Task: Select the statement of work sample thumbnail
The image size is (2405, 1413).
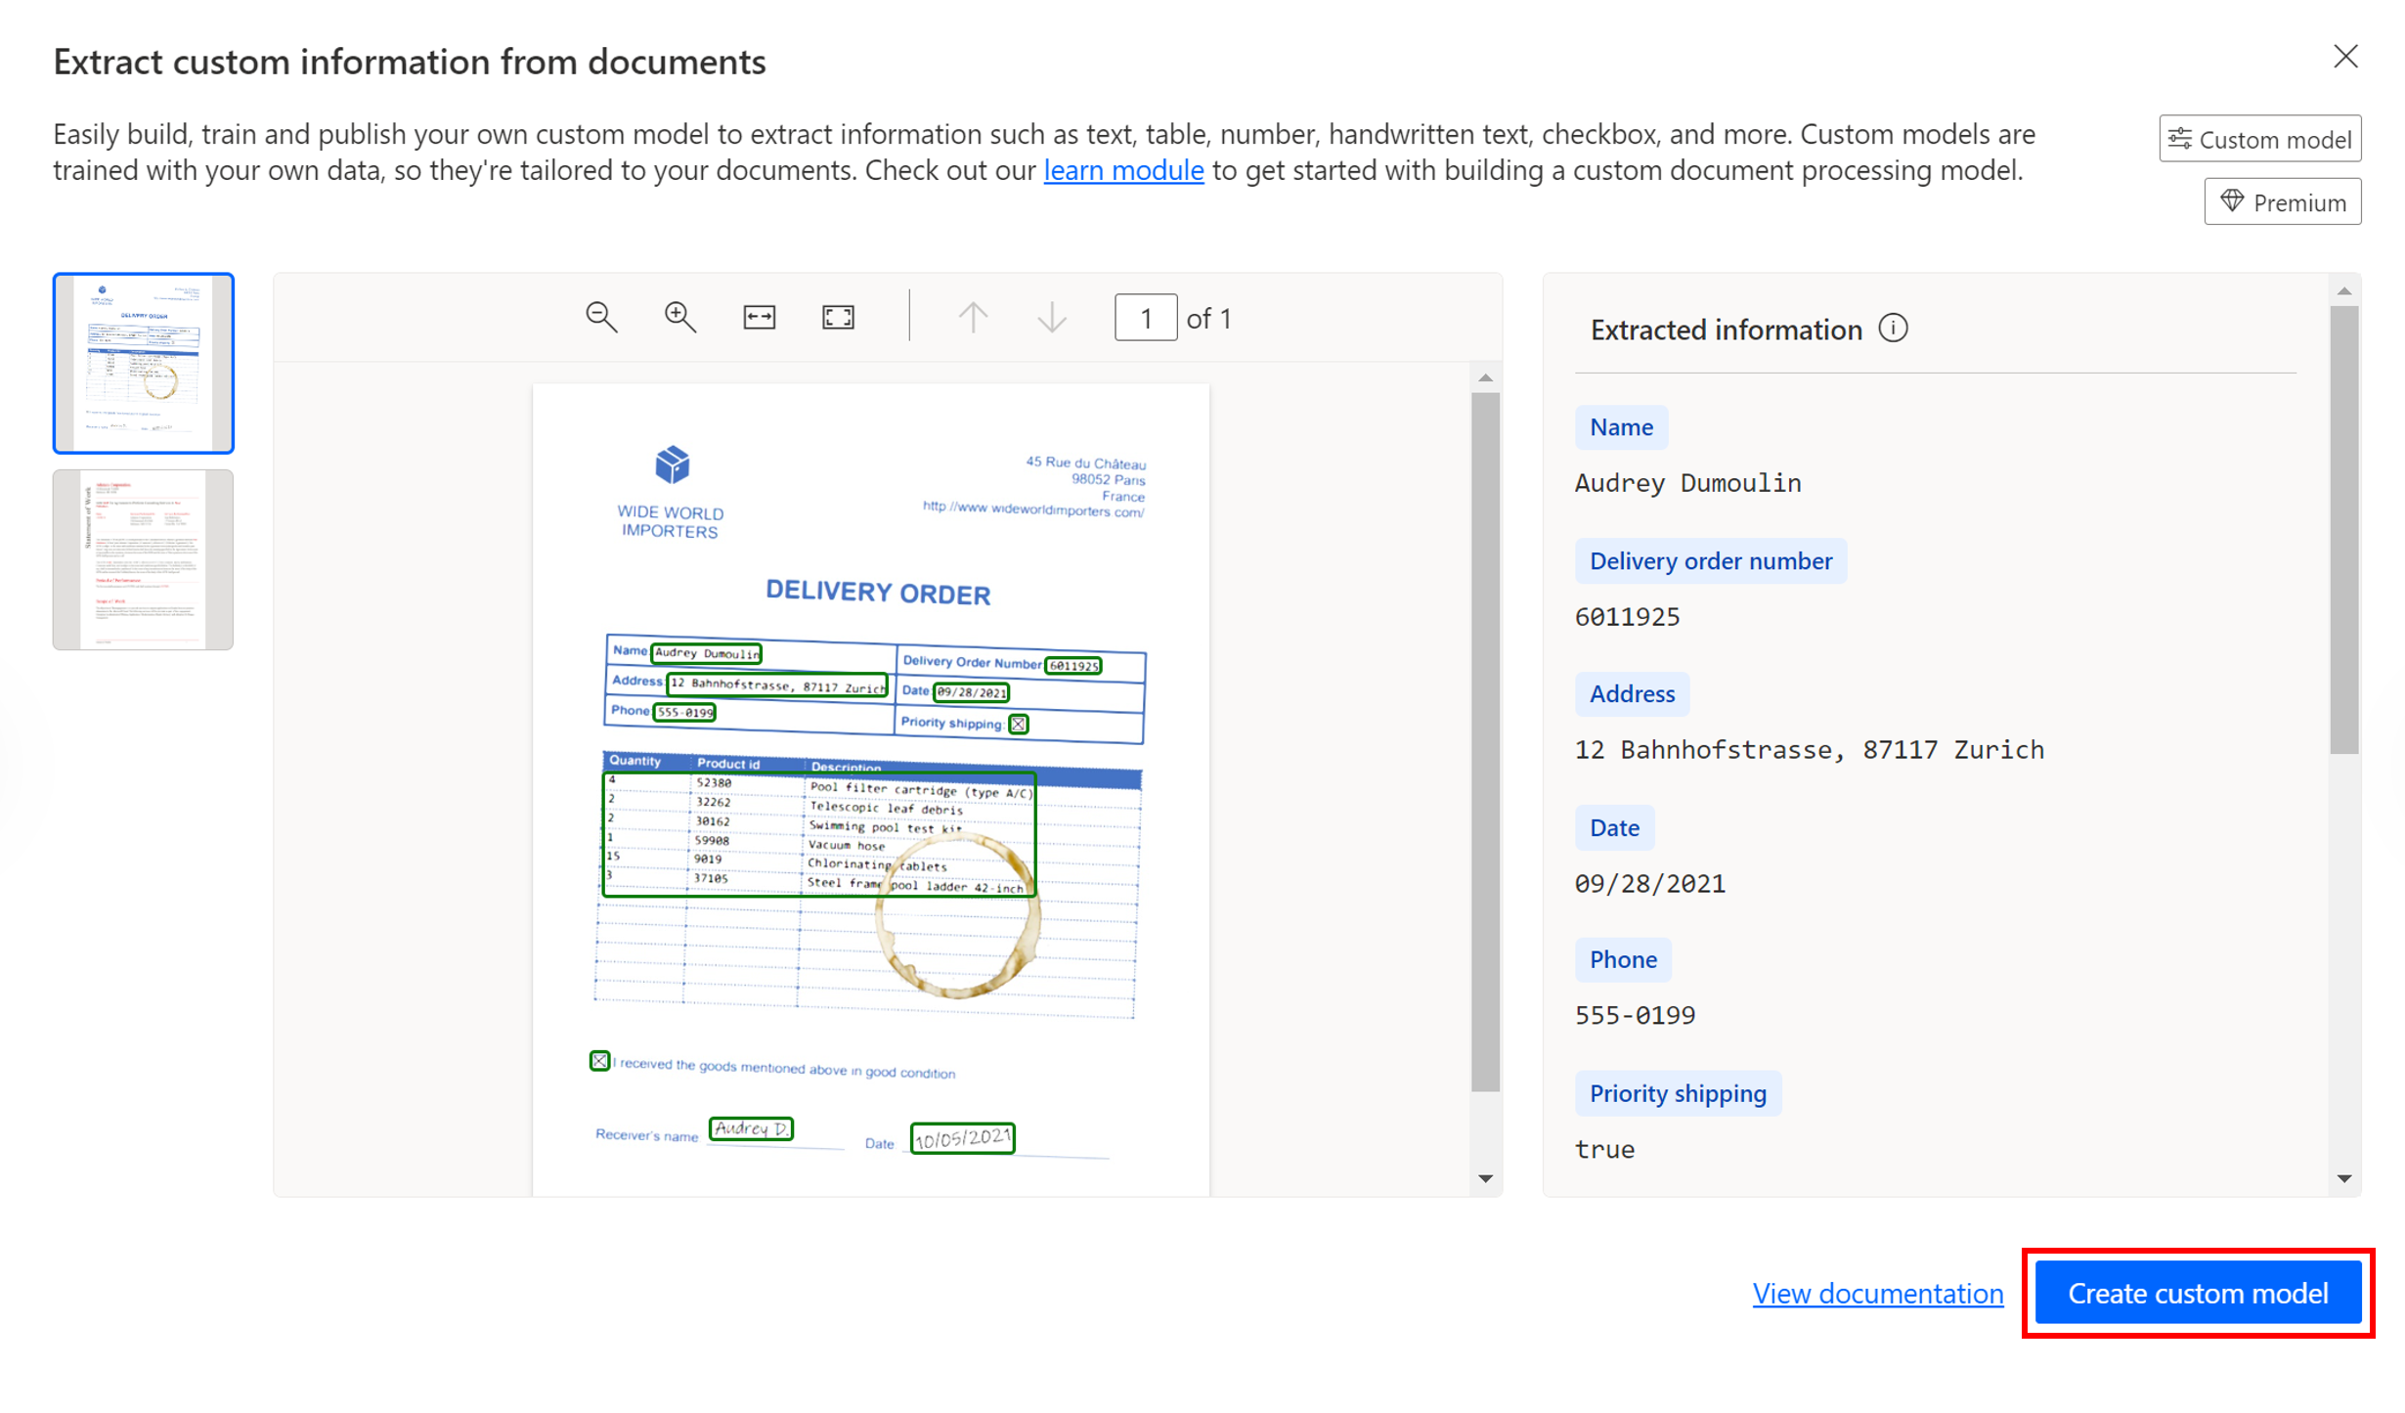Action: pyautogui.click(x=144, y=559)
